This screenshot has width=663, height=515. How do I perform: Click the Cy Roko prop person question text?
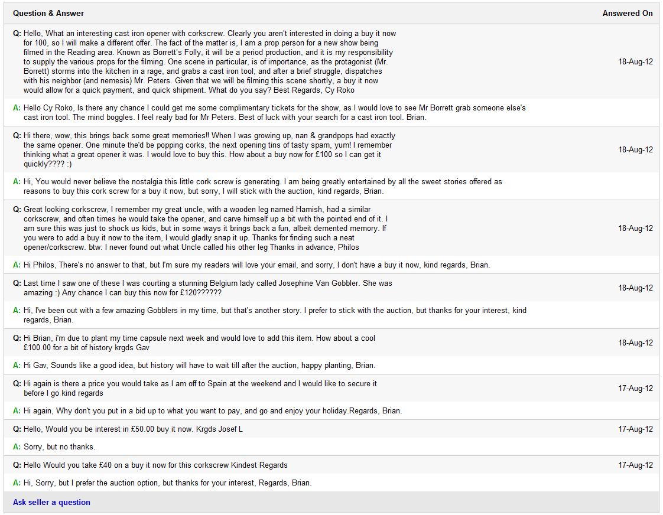click(209, 62)
